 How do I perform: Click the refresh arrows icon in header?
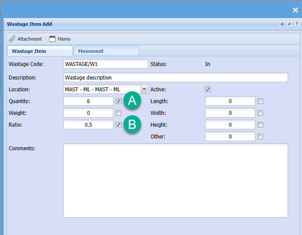click(x=289, y=24)
